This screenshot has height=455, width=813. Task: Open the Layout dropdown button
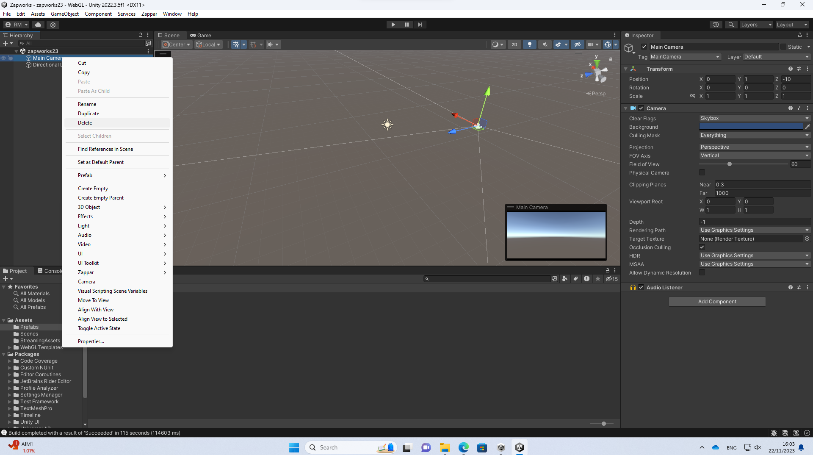coord(792,25)
